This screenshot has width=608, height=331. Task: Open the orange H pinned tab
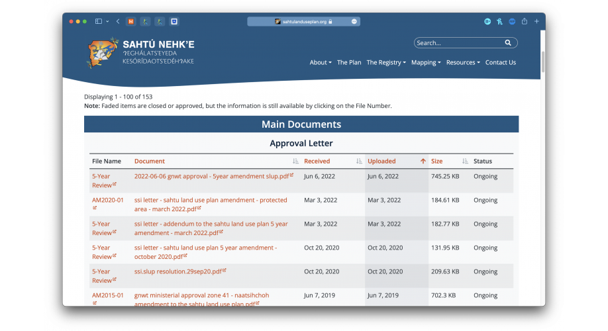pyautogui.click(x=131, y=21)
